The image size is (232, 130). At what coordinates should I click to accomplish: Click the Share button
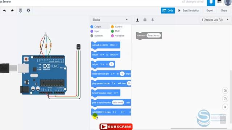(224, 10)
